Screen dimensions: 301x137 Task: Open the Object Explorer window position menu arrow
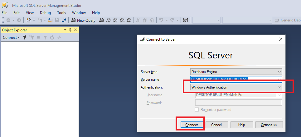click(x=65, y=30)
